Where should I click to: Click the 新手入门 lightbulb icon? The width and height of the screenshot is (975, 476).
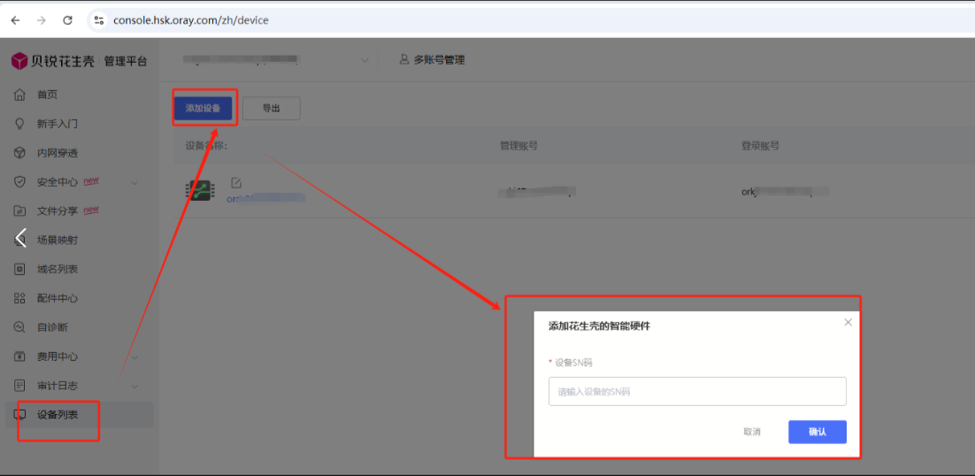(x=19, y=124)
